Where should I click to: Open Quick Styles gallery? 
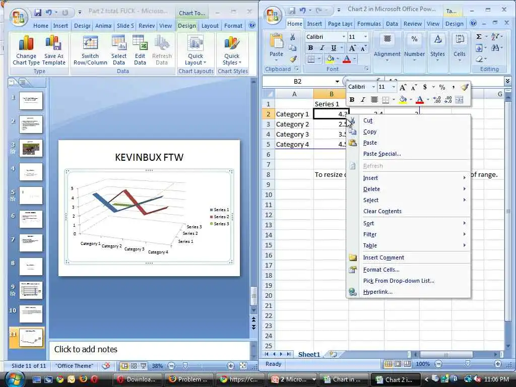click(232, 50)
